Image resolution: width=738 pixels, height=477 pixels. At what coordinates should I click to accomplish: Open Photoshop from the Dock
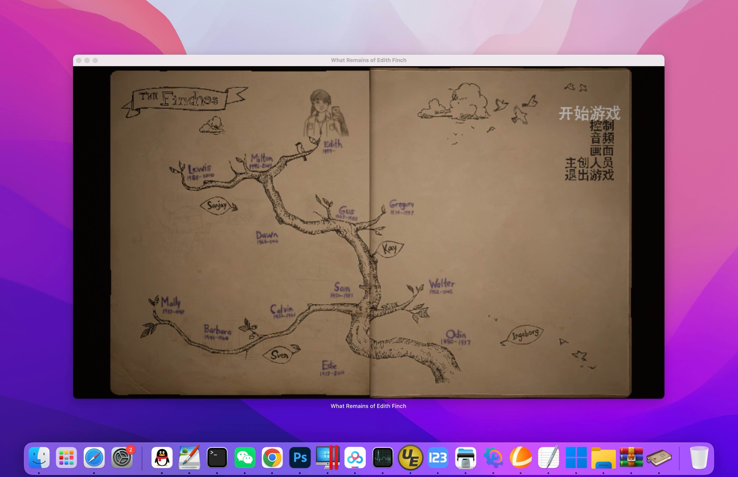pos(300,457)
